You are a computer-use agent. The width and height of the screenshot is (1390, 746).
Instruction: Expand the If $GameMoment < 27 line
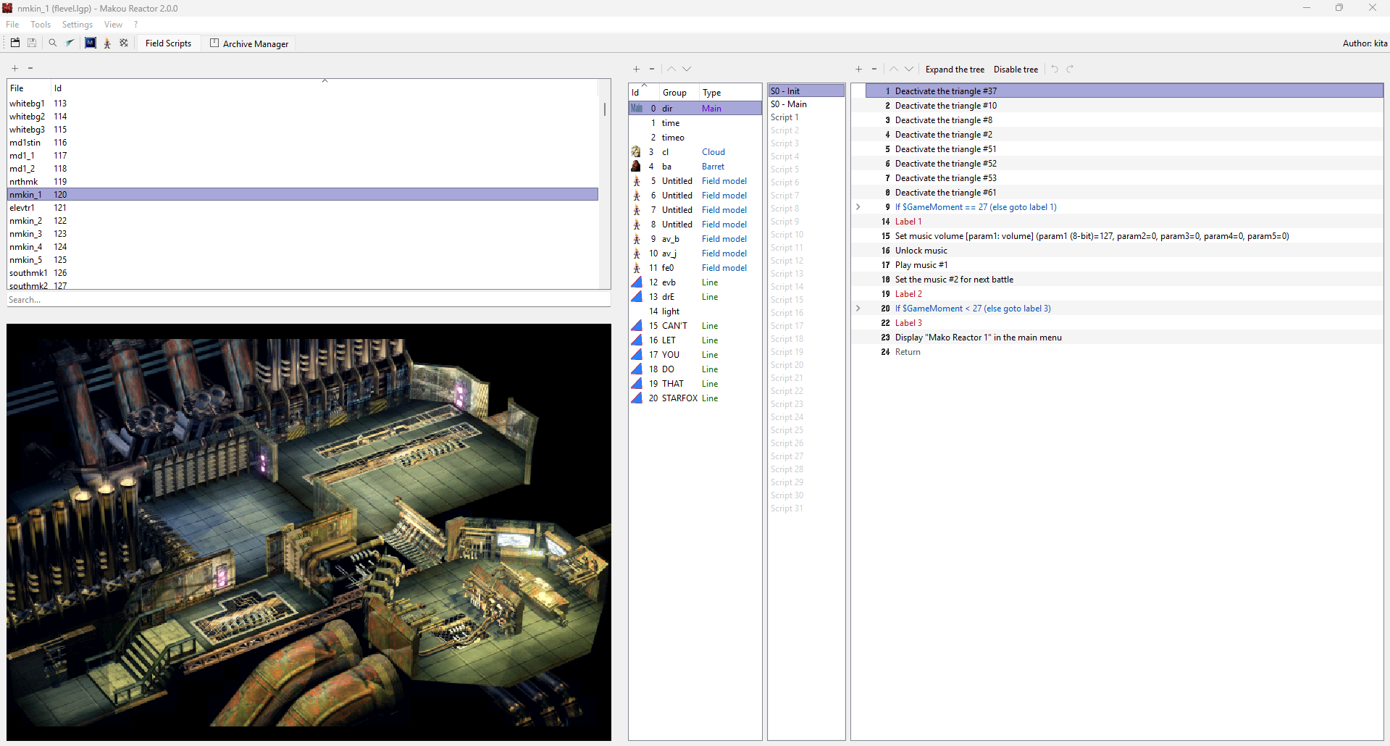(x=858, y=309)
